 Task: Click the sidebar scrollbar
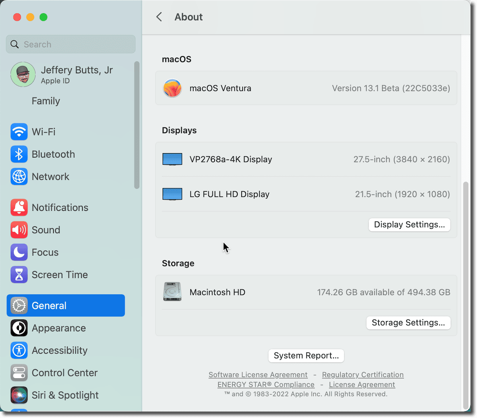point(137,125)
